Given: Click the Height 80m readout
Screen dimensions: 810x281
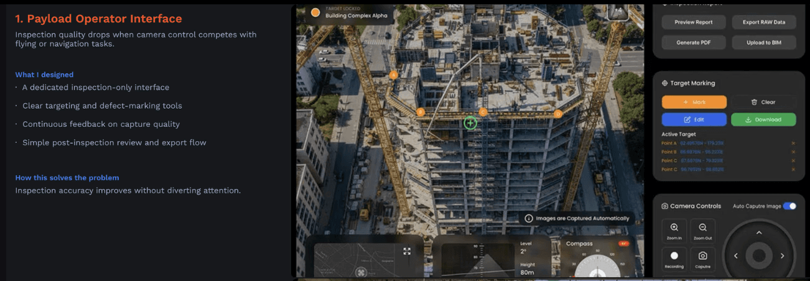Looking at the screenshot, I should coord(528,269).
